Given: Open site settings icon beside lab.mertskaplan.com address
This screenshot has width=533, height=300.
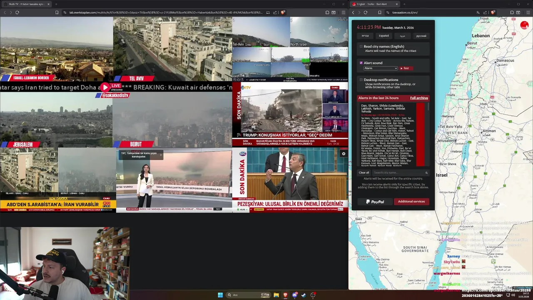Looking at the screenshot, I should (65, 12).
